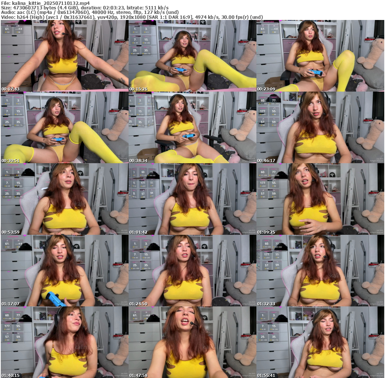385x378 pixels.
Task: Click the 00:07:43 timestamp label
Action: click(x=10, y=89)
